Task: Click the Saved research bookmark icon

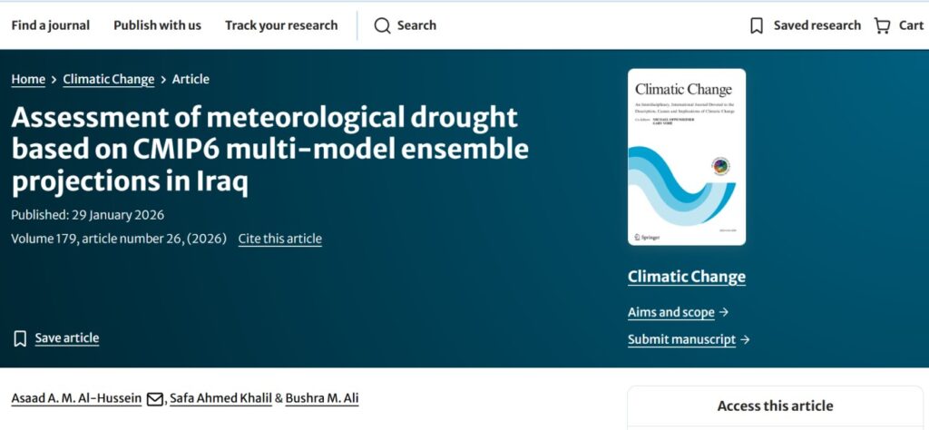Action: tap(757, 25)
